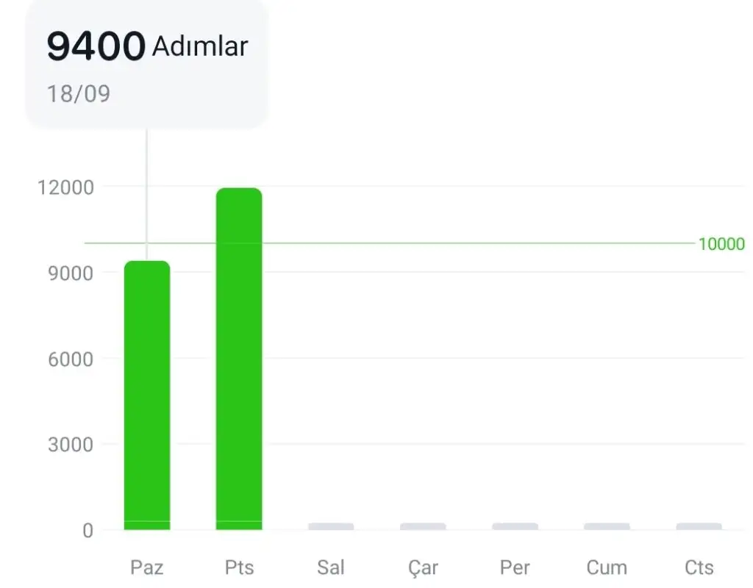Tap the empty Per bar placeholder
This screenshot has height=588, width=753.
click(x=515, y=526)
